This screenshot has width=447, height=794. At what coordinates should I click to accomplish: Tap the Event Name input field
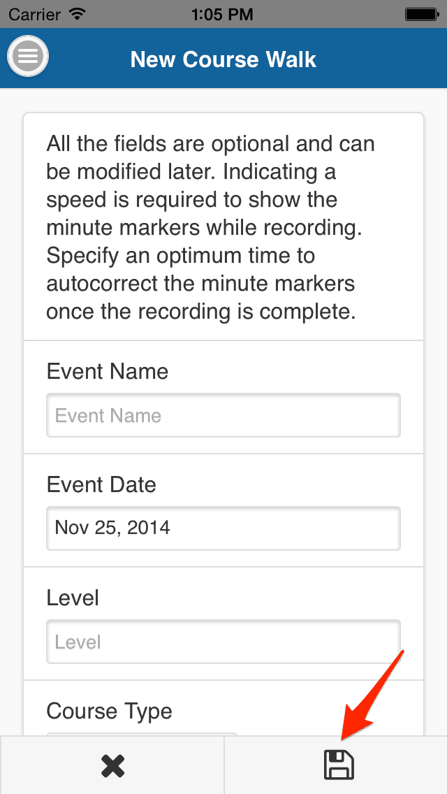[x=223, y=414]
